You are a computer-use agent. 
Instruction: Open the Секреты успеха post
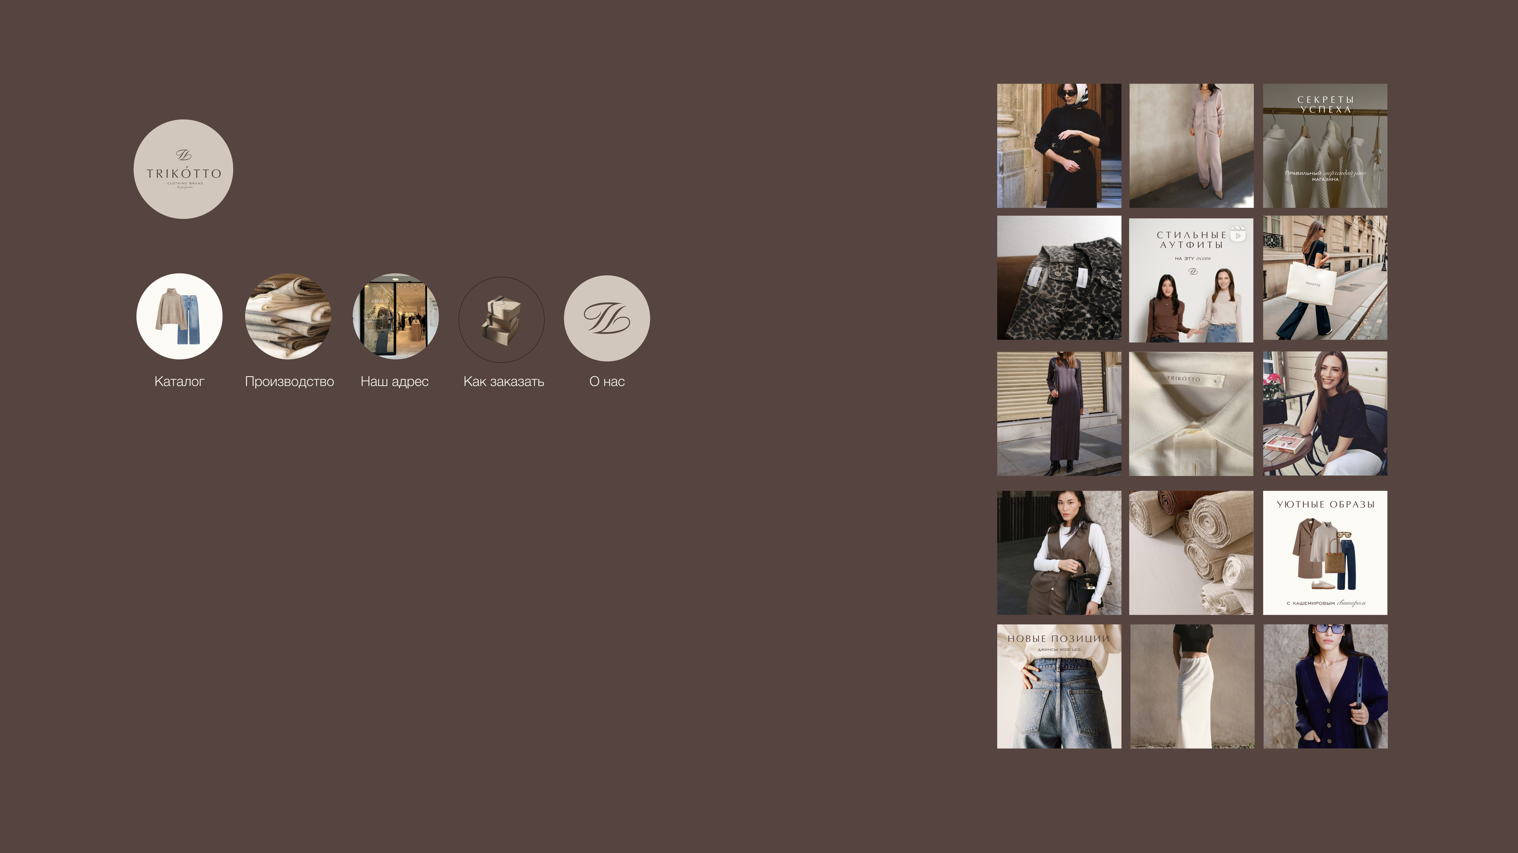click(x=1325, y=146)
